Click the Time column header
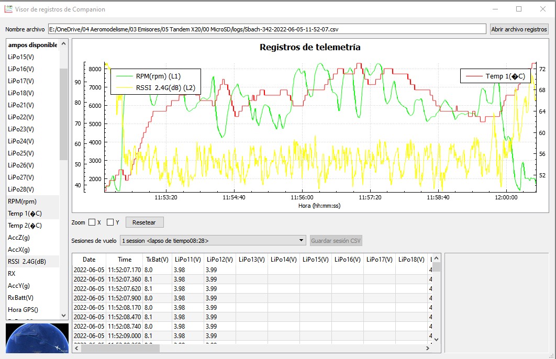Viewport: 556px width, 359px height. point(125,260)
